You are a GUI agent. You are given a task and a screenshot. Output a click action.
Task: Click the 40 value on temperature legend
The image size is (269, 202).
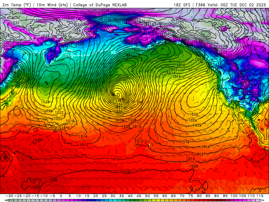(130, 196)
